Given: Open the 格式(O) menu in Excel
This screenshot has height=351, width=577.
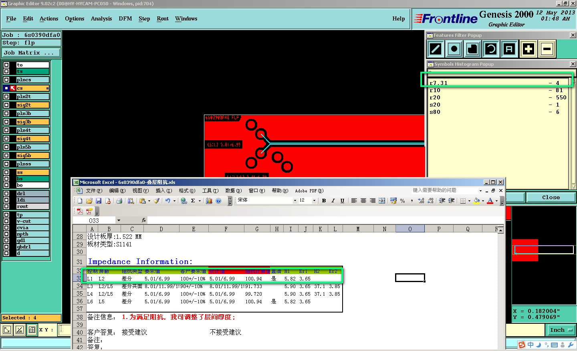Looking at the screenshot, I should coord(187,191).
